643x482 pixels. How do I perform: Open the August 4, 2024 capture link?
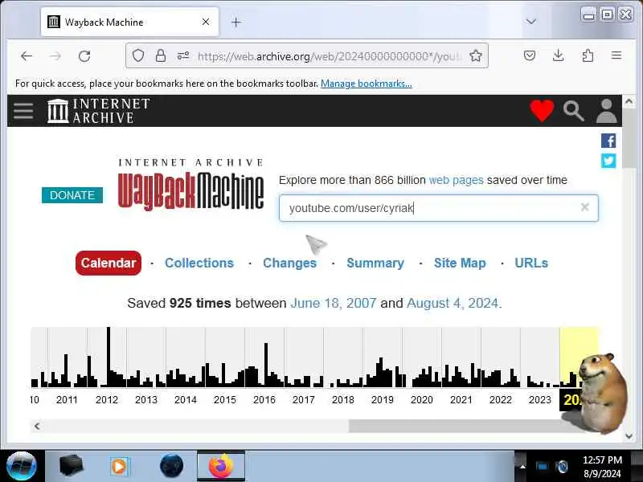click(453, 303)
